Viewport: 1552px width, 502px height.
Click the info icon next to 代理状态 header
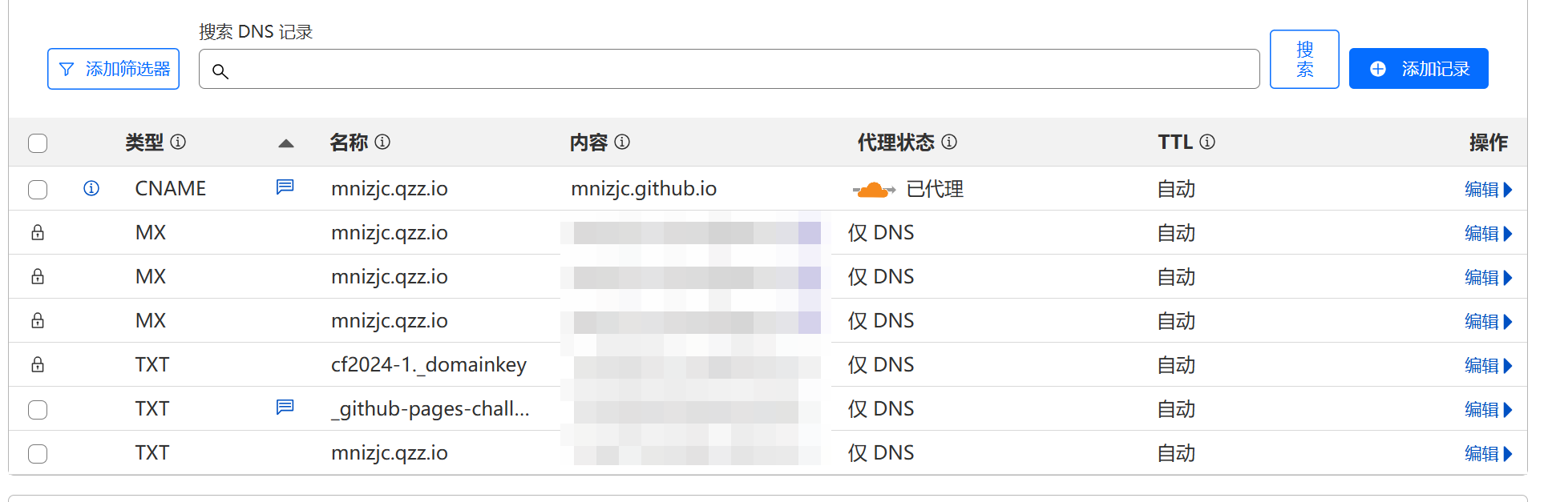coord(949,142)
